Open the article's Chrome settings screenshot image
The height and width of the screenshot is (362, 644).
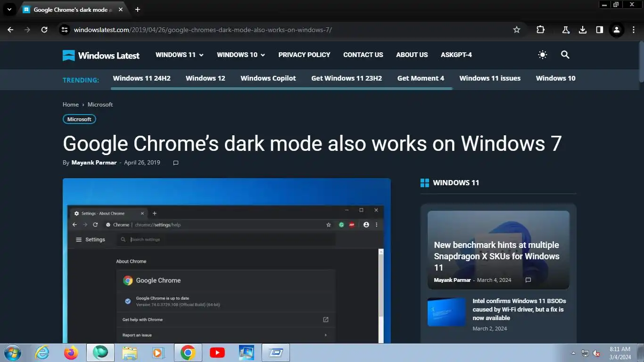click(x=227, y=261)
